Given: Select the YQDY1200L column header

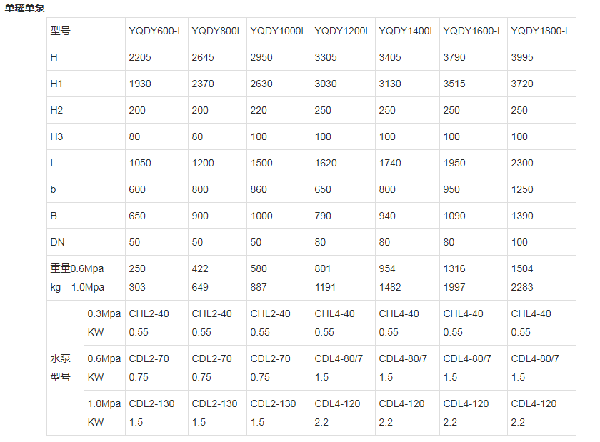Looking at the screenshot, I should (x=344, y=31).
